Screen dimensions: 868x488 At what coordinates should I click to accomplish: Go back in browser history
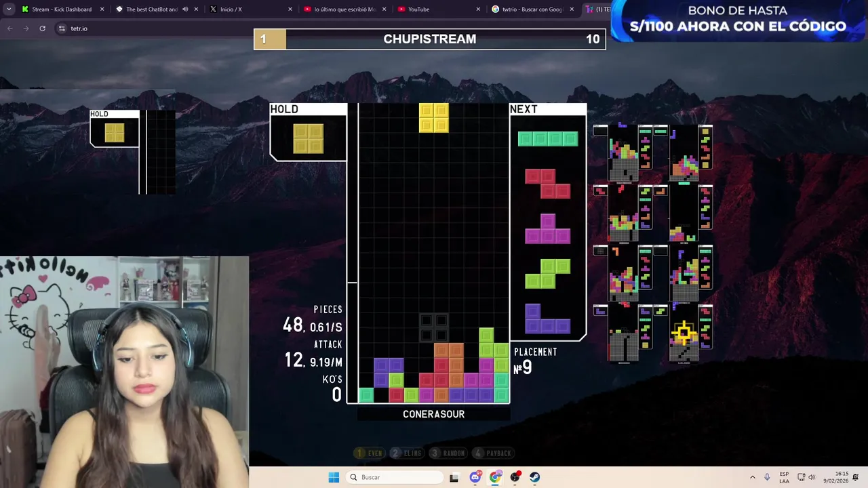[x=9, y=28]
